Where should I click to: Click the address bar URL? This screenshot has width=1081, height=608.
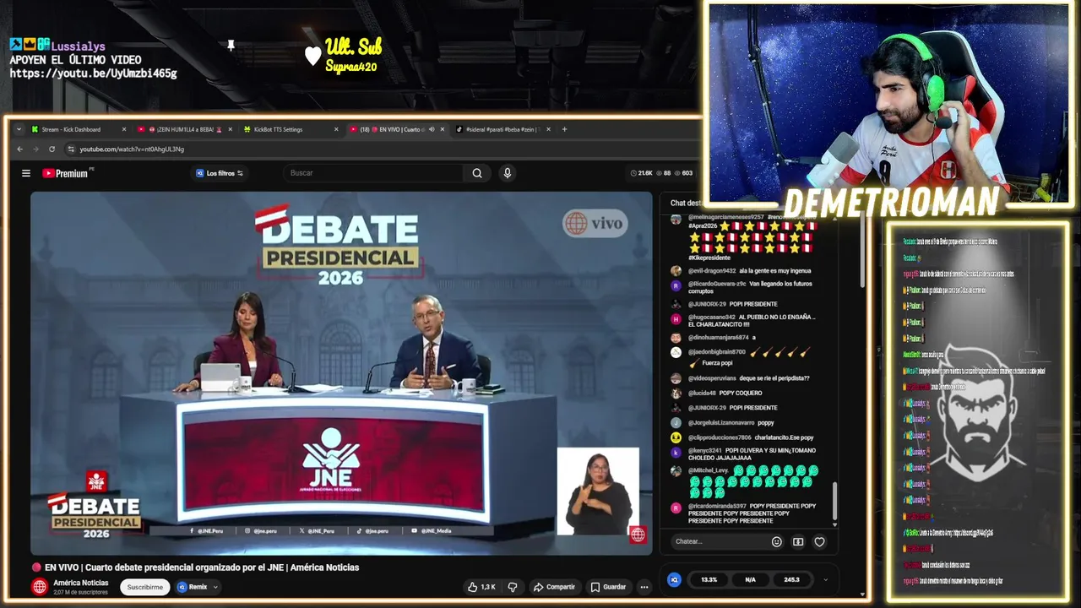pos(132,149)
